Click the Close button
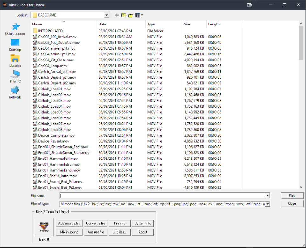The image size is (306, 248). point(292,203)
